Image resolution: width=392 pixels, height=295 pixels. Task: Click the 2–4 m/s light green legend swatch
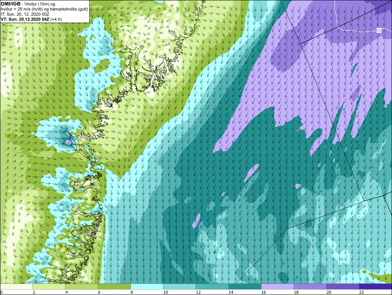coord(49,286)
